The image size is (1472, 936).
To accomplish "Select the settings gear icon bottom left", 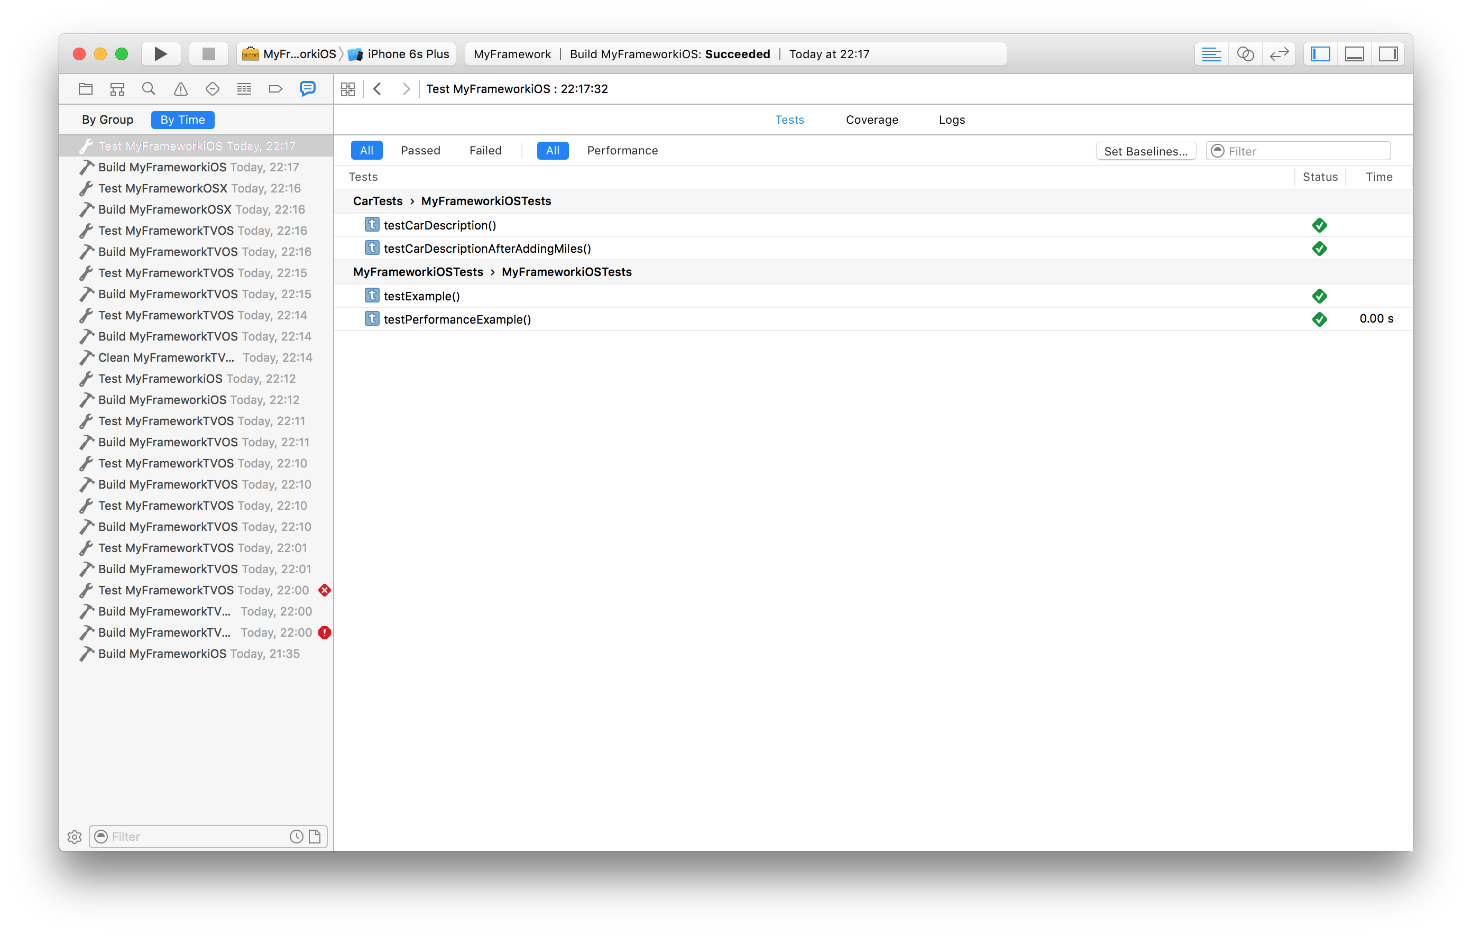I will (75, 836).
